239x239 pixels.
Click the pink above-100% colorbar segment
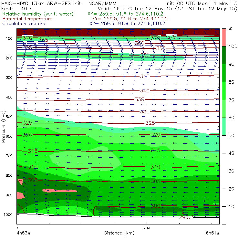[224, 37]
